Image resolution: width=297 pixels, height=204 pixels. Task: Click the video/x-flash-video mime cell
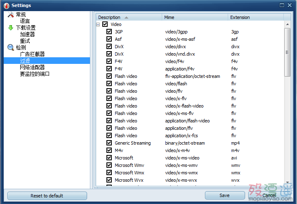tap(184, 106)
